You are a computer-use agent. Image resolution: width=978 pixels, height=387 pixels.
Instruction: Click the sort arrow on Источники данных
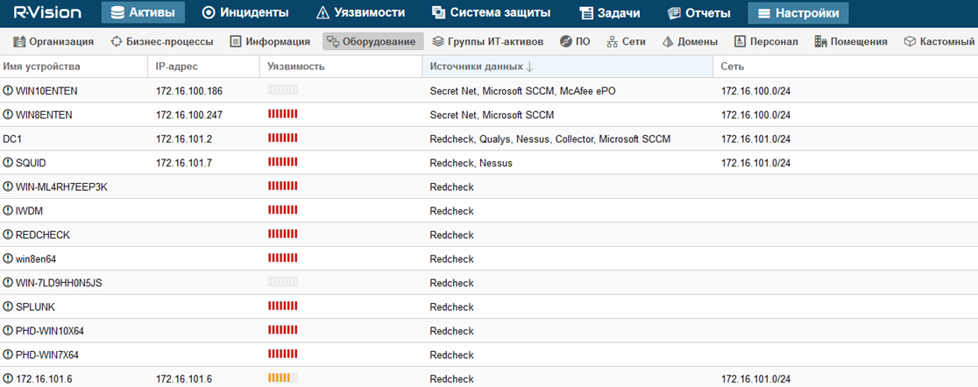pyautogui.click(x=530, y=67)
